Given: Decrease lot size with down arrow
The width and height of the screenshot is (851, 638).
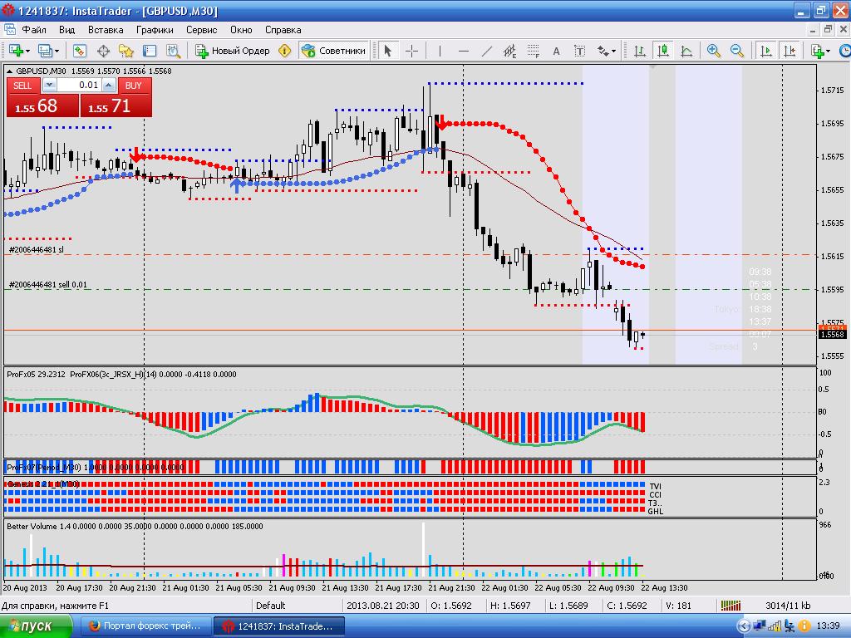Looking at the screenshot, I should point(49,86).
